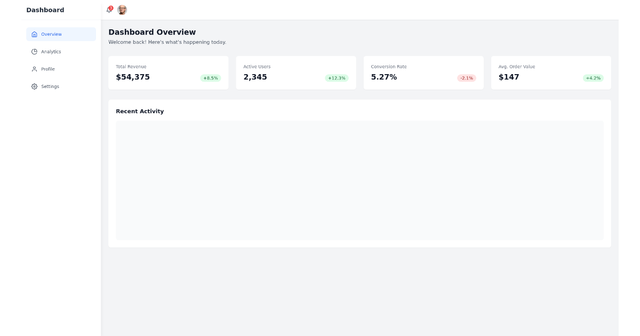Select the +12.3% badge on Active Users
The image size is (640, 336).
[x=336, y=77]
